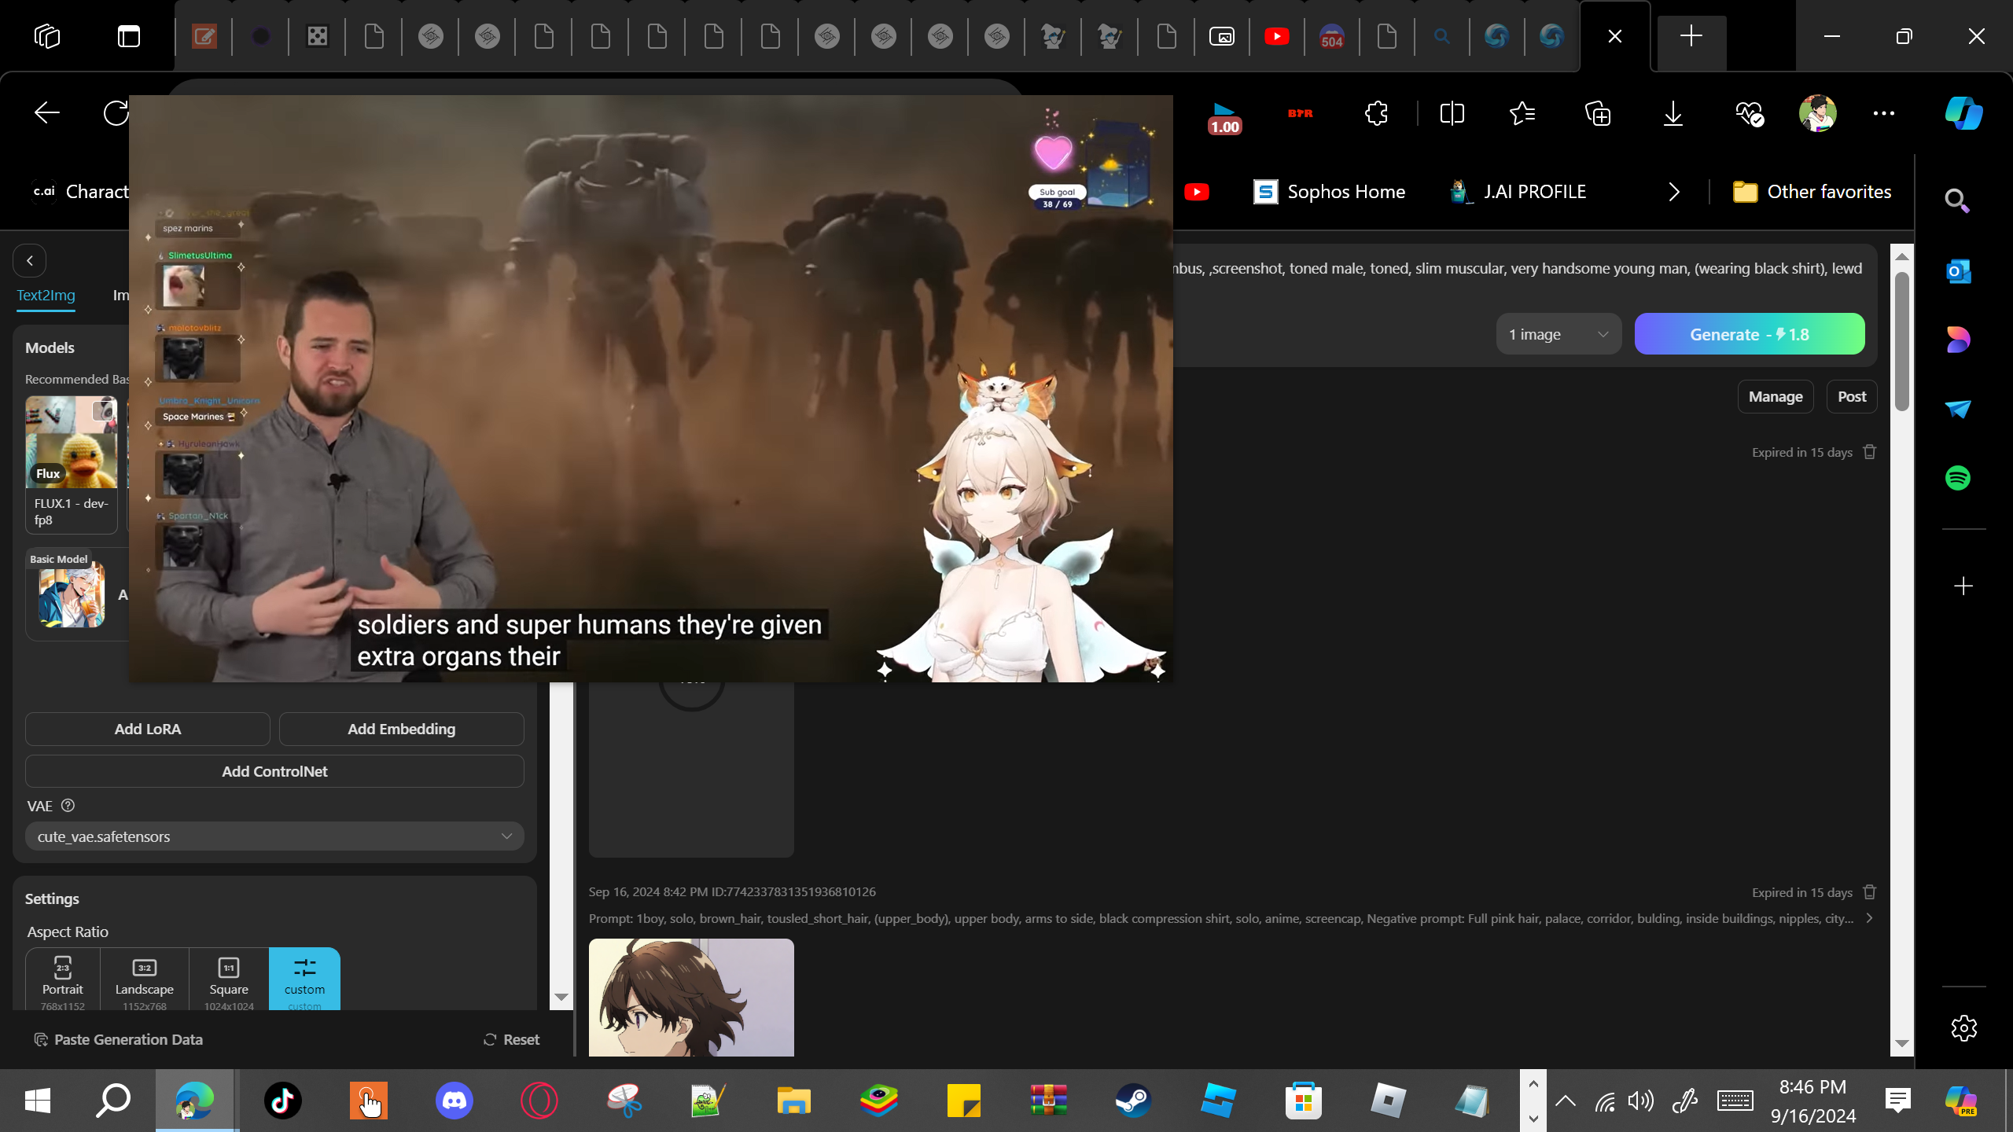This screenshot has width=2013, height=1132.
Task: Open the favorites star icon
Action: (1522, 113)
